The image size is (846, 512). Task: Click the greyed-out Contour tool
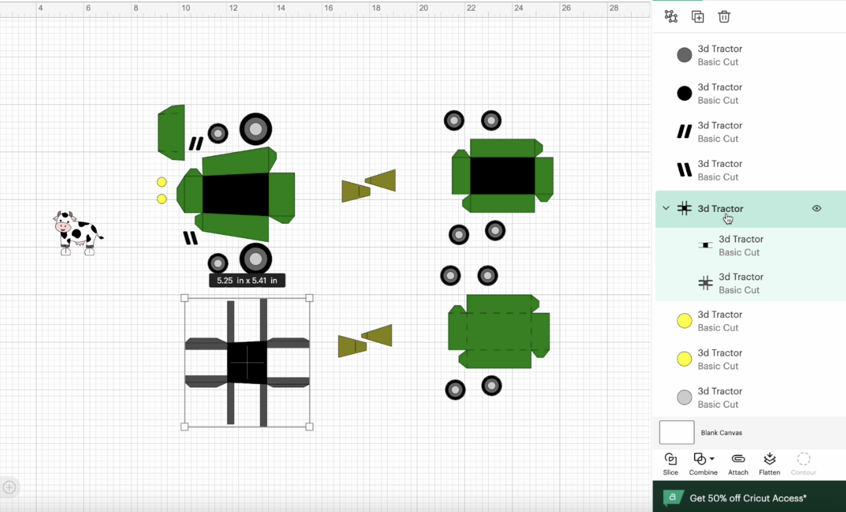point(803,463)
